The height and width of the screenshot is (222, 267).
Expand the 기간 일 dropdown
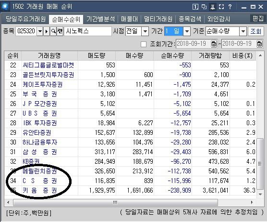click(187, 31)
